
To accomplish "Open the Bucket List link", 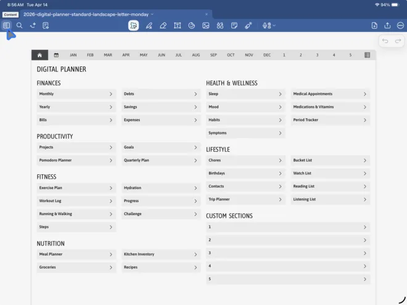I will coord(330,160).
